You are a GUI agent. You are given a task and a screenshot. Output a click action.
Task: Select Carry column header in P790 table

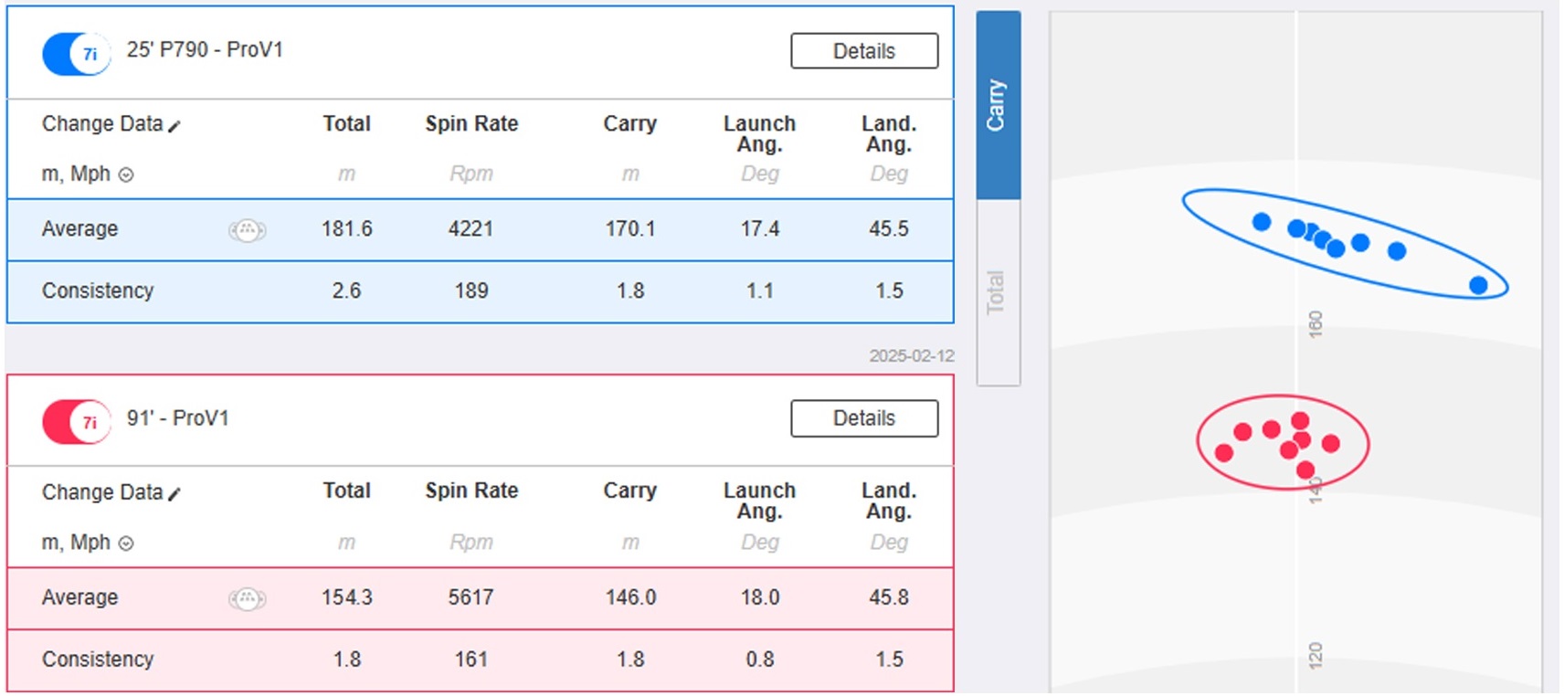coord(630,123)
